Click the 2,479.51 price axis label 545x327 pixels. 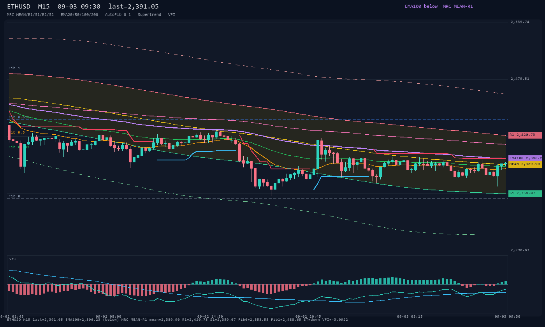520,79
